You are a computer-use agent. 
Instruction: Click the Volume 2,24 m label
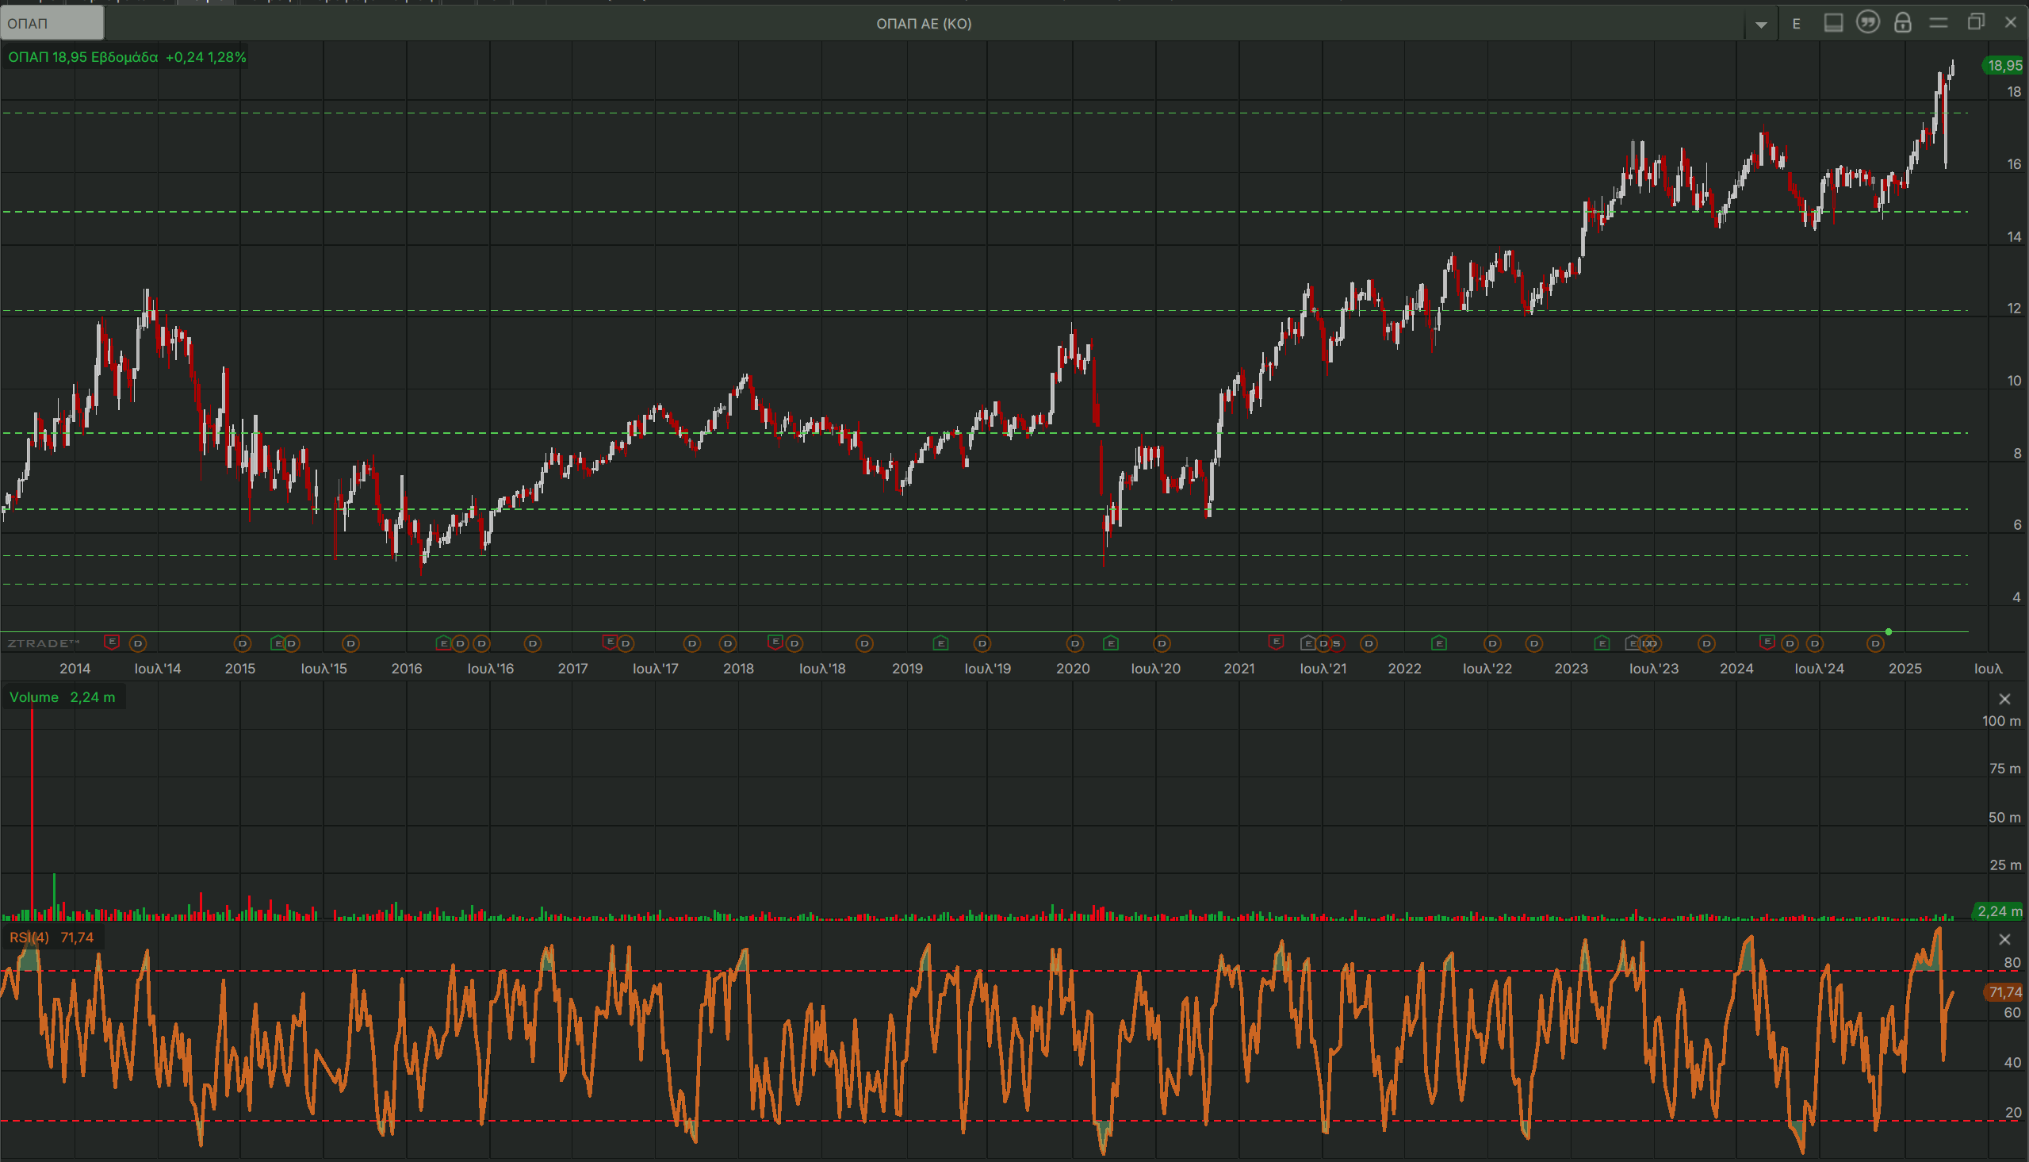click(62, 696)
